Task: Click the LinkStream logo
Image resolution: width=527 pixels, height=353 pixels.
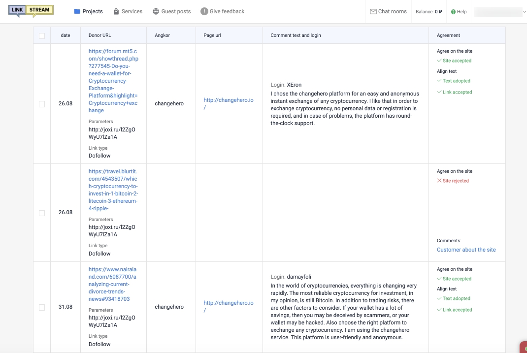Action: [x=31, y=11]
